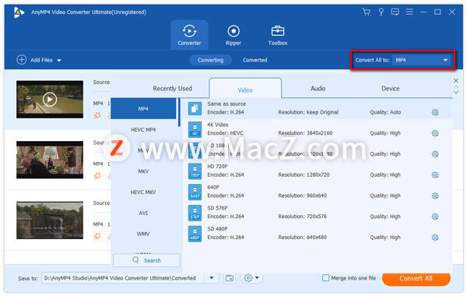Select the SD 576P preset icon

(x=195, y=213)
